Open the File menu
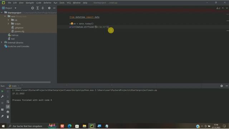 pyautogui.click(x=9, y=3)
